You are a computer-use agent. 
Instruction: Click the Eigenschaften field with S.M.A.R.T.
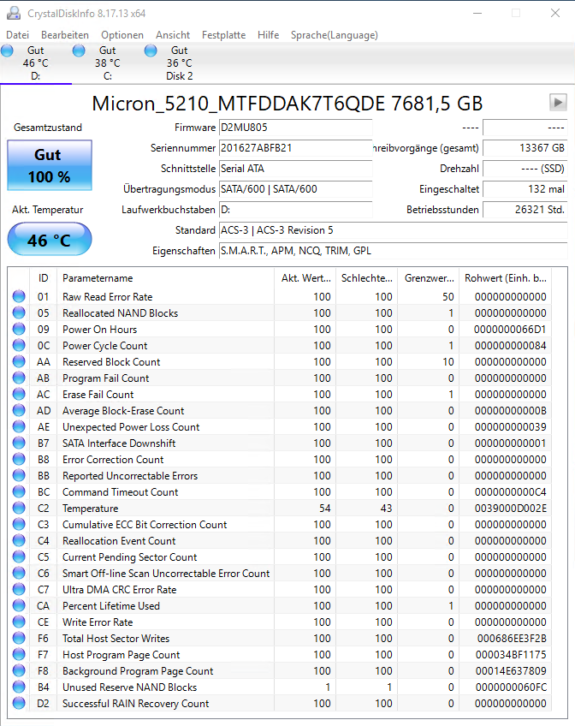pyautogui.click(x=394, y=251)
